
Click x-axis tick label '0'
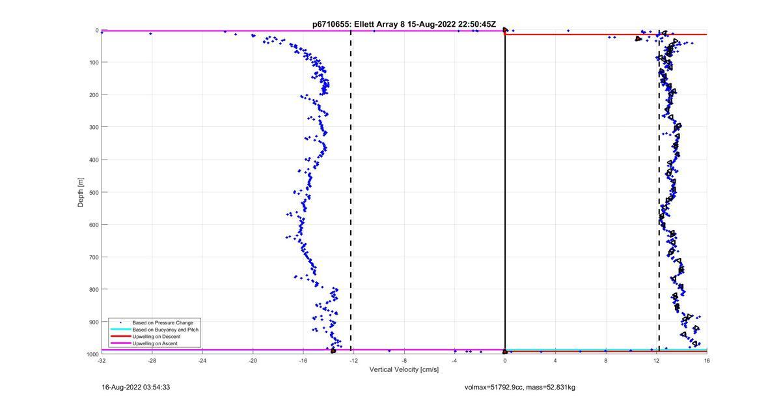(505, 360)
